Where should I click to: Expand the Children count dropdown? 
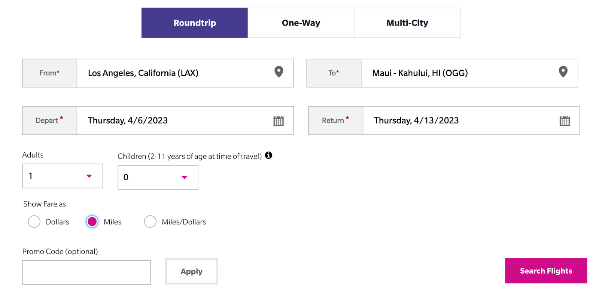click(x=158, y=177)
